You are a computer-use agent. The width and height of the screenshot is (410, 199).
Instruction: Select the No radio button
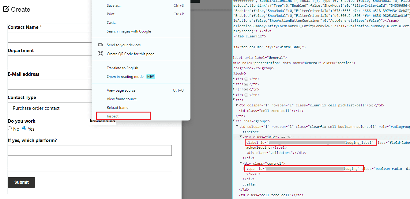coord(10,129)
